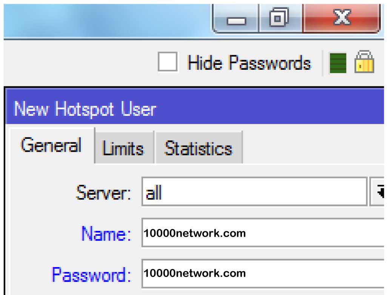388x295 pixels.
Task: Click the green traffic indicator icon
Action: point(338,63)
